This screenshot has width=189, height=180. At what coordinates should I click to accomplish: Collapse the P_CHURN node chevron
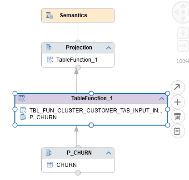(x=109, y=153)
